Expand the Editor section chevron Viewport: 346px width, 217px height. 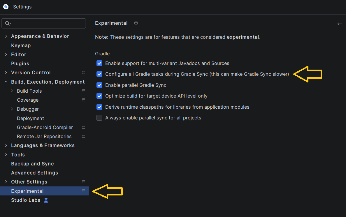(x=6, y=54)
